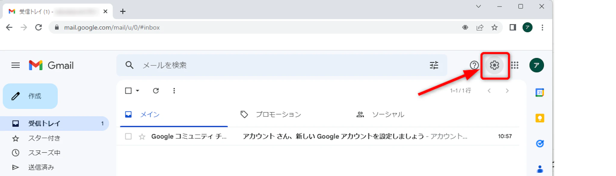The image size is (616, 176).
Task: Switch to the プロモーション tab
Action: click(x=278, y=115)
